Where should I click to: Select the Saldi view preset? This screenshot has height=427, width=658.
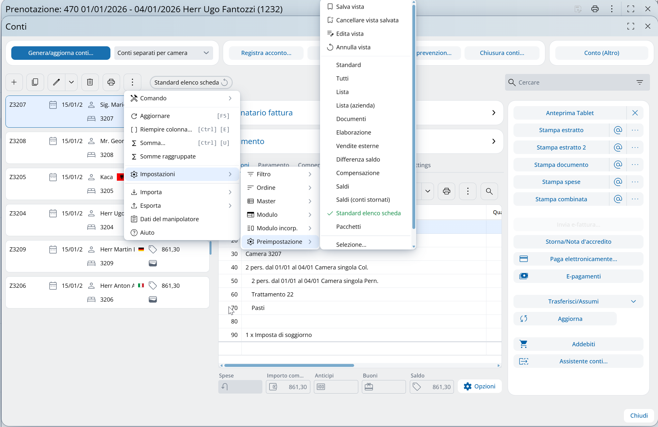(343, 186)
